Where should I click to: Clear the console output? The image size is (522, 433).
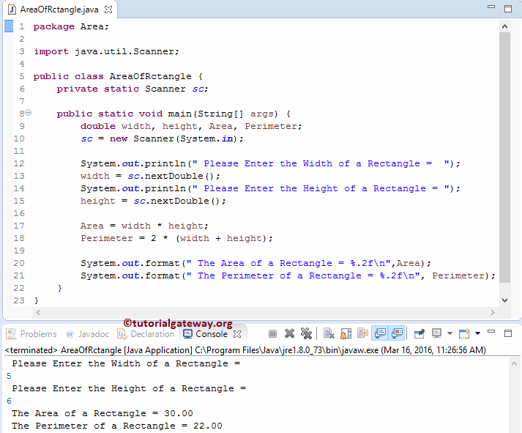[329, 333]
